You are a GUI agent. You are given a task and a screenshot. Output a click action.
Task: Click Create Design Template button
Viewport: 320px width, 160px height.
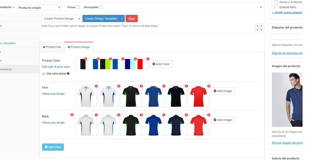(x=101, y=18)
